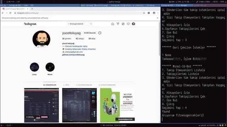The height and width of the screenshot is (127, 227).
Task: Click the Instagram home icon
Action: [x=112, y=24]
